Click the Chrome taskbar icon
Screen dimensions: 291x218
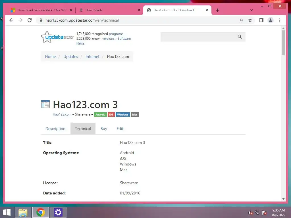tap(41, 212)
